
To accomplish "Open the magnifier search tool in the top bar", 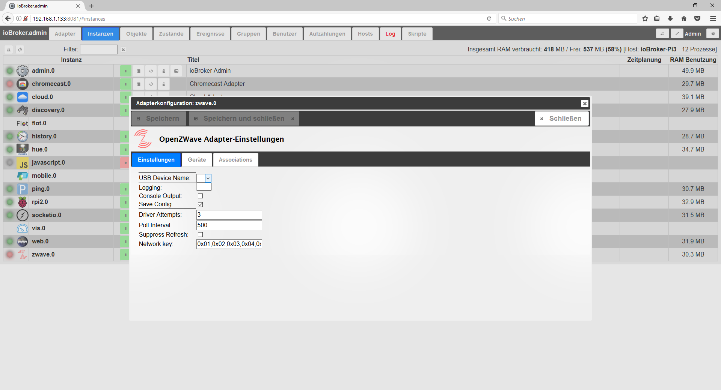I will point(662,33).
